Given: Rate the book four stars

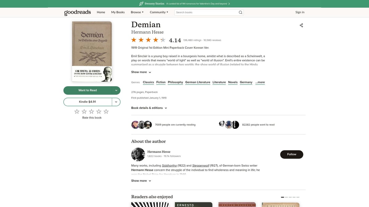Looking at the screenshot, I should click(x=99, y=111).
